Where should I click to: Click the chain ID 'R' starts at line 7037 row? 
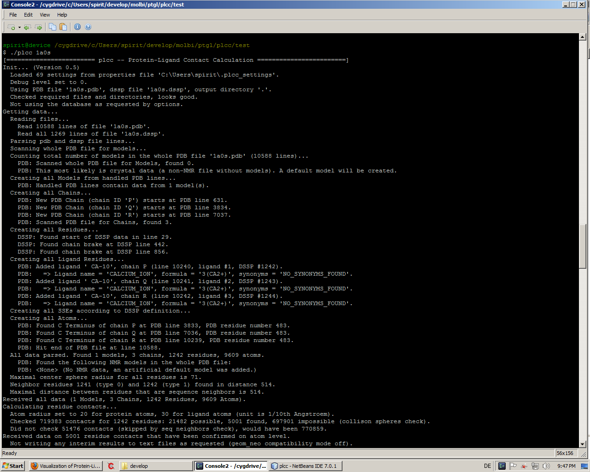tap(124, 215)
